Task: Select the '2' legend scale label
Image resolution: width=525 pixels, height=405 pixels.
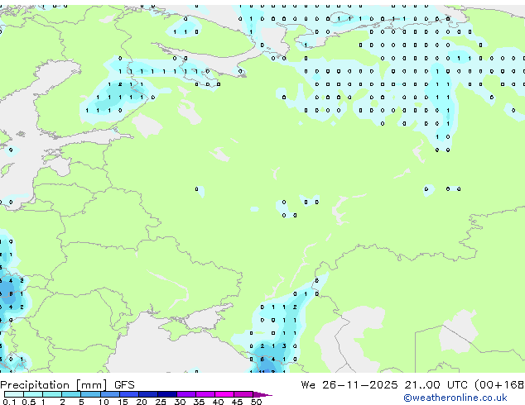Action: [62, 402]
